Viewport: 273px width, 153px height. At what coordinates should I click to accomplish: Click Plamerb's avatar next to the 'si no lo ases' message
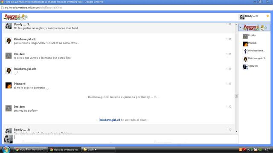[9, 85]
